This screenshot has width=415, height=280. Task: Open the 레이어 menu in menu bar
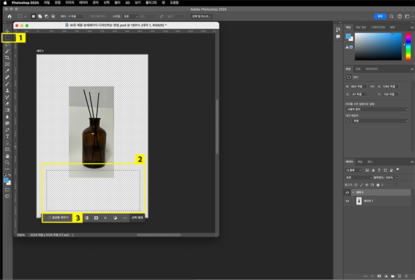(84, 3)
